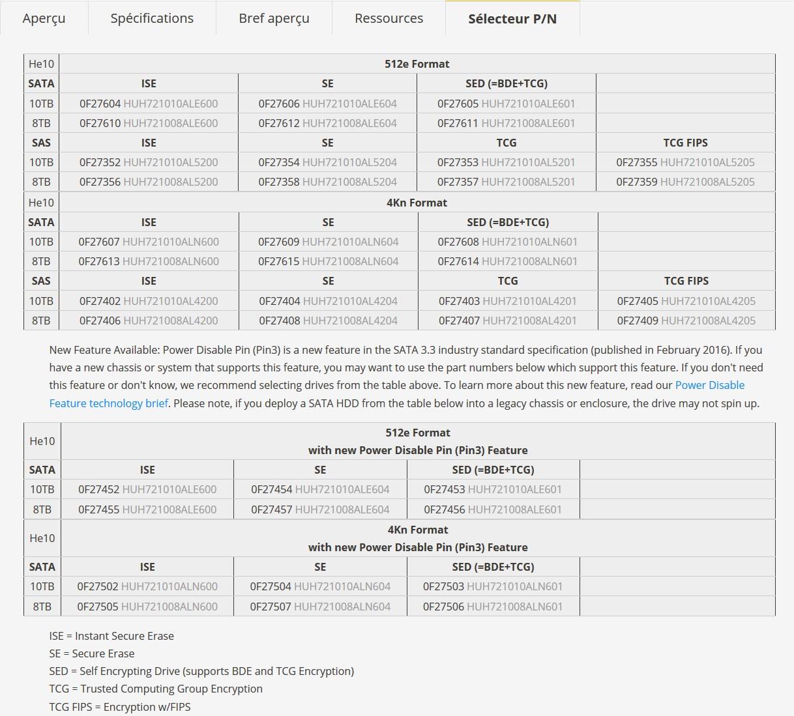
Task: Select TCG FIPS part number 0F27355
Action: 685,162
